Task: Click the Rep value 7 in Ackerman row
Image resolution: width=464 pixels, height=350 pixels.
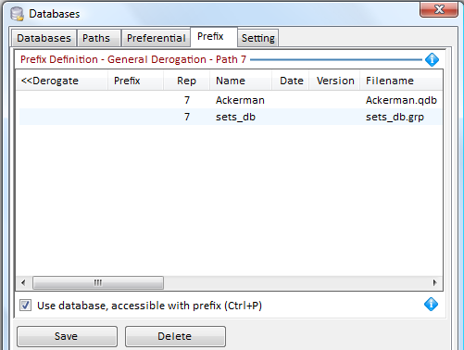Action: (x=187, y=100)
